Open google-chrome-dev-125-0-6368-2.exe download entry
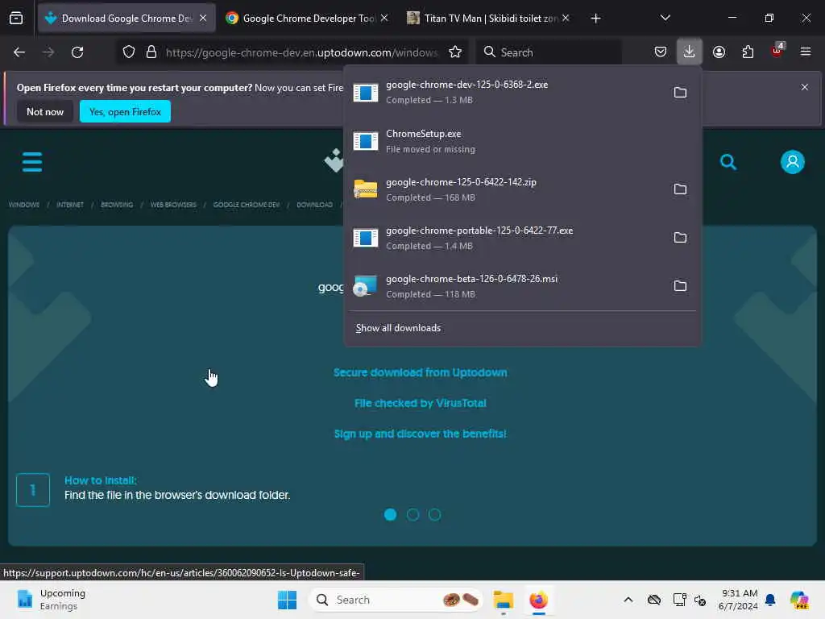 point(505,92)
